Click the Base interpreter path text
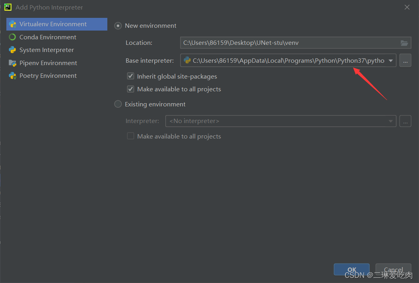Image resolution: width=419 pixels, height=283 pixels. (289, 61)
